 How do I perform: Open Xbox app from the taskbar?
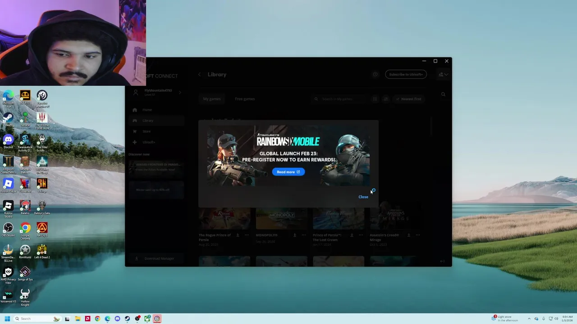[147, 319]
